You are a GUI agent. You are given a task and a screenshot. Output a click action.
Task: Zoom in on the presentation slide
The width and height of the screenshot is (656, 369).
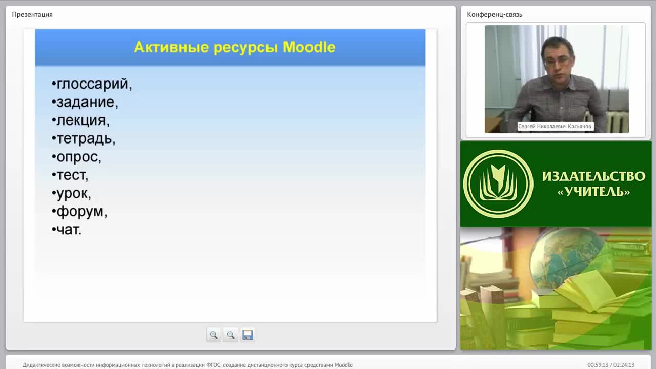(214, 335)
